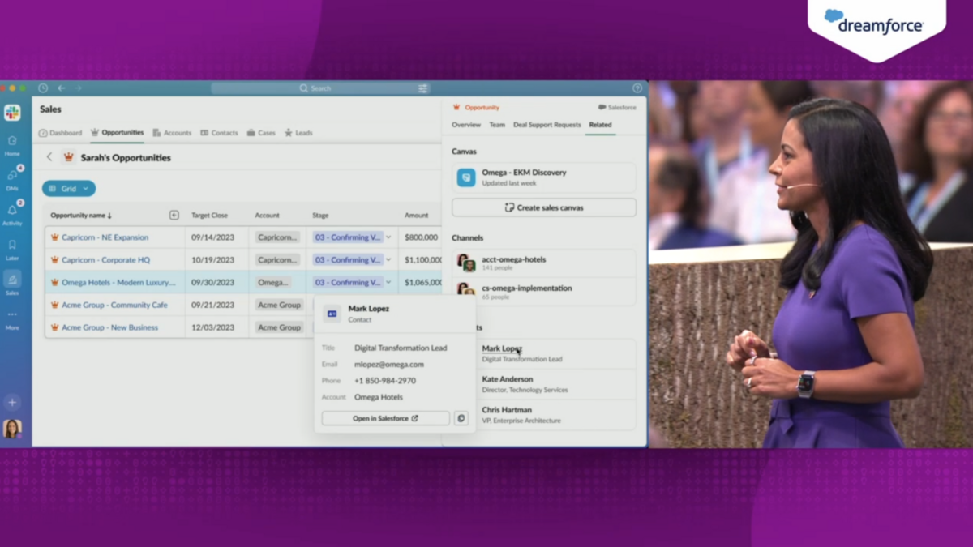Open the Deal Support Requests tab
The height and width of the screenshot is (547, 973).
click(x=547, y=125)
